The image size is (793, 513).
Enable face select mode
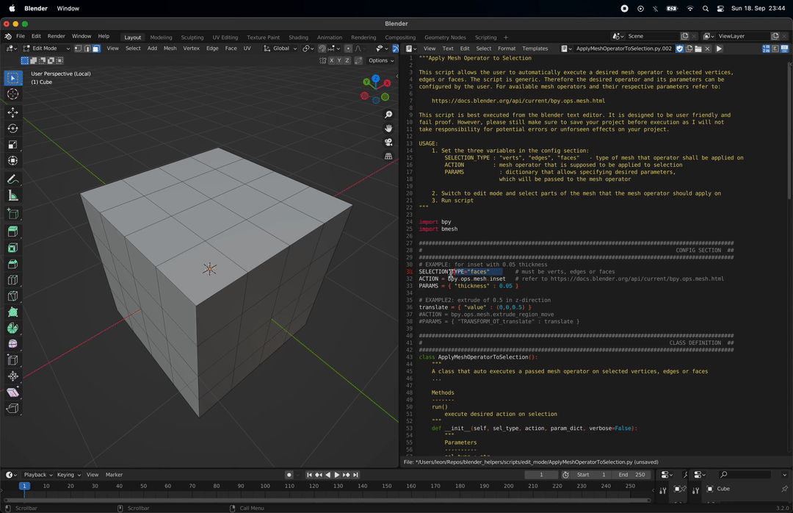[95, 48]
